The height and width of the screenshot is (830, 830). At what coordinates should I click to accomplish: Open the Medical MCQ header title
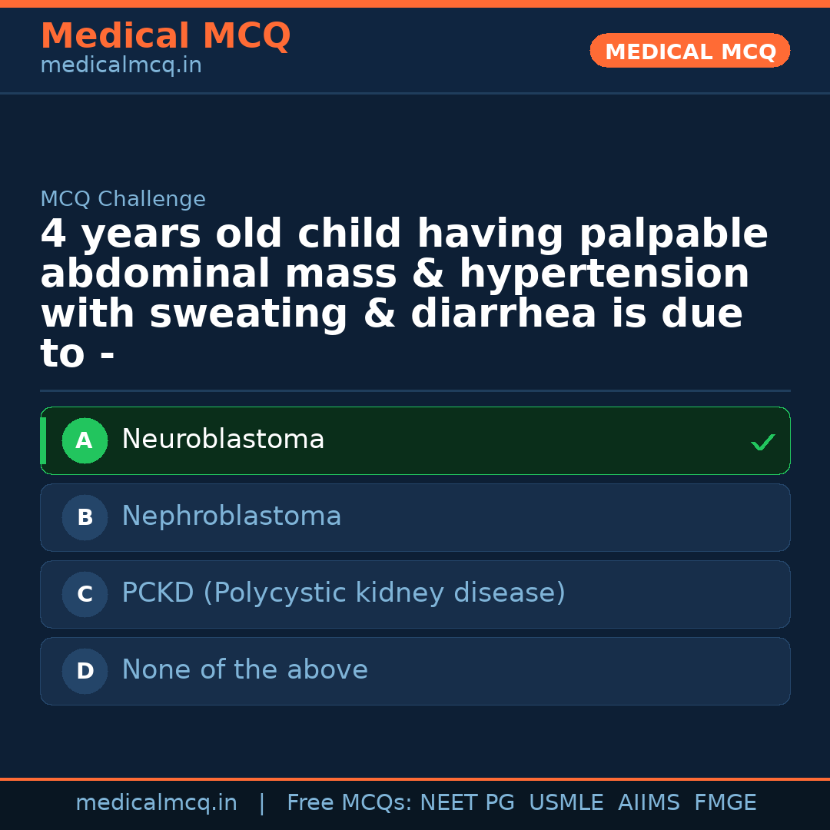click(x=165, y=36)
